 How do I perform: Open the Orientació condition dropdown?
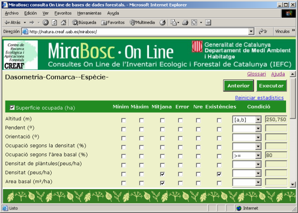click(247, 138)
